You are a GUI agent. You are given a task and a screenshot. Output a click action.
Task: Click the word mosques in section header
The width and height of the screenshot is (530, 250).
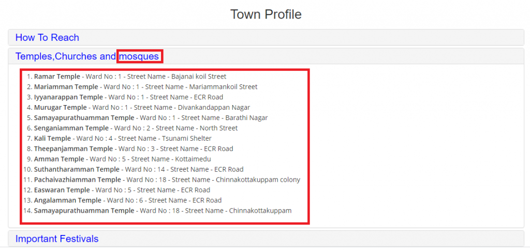coord(139,56)
